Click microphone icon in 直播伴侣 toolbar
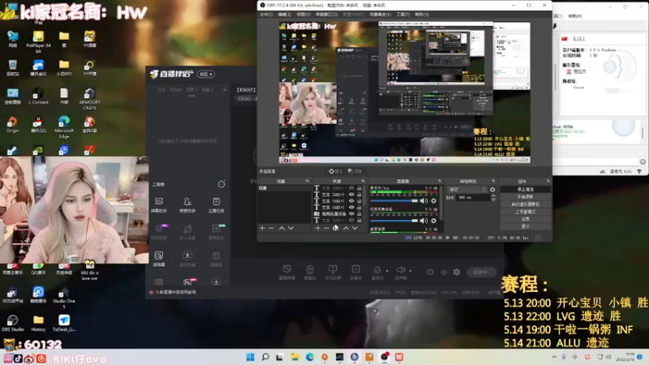Screen dimensions: 649x365 tap(377, 270)
